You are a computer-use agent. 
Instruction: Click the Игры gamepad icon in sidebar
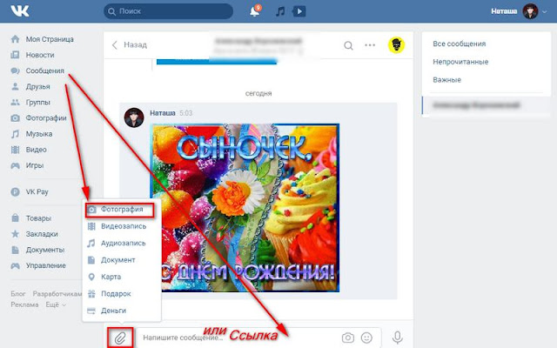15,165
